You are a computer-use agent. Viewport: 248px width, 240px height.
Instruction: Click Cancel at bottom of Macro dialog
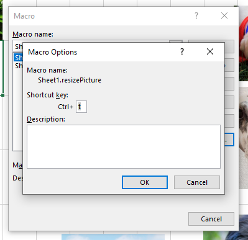point(211,219)
